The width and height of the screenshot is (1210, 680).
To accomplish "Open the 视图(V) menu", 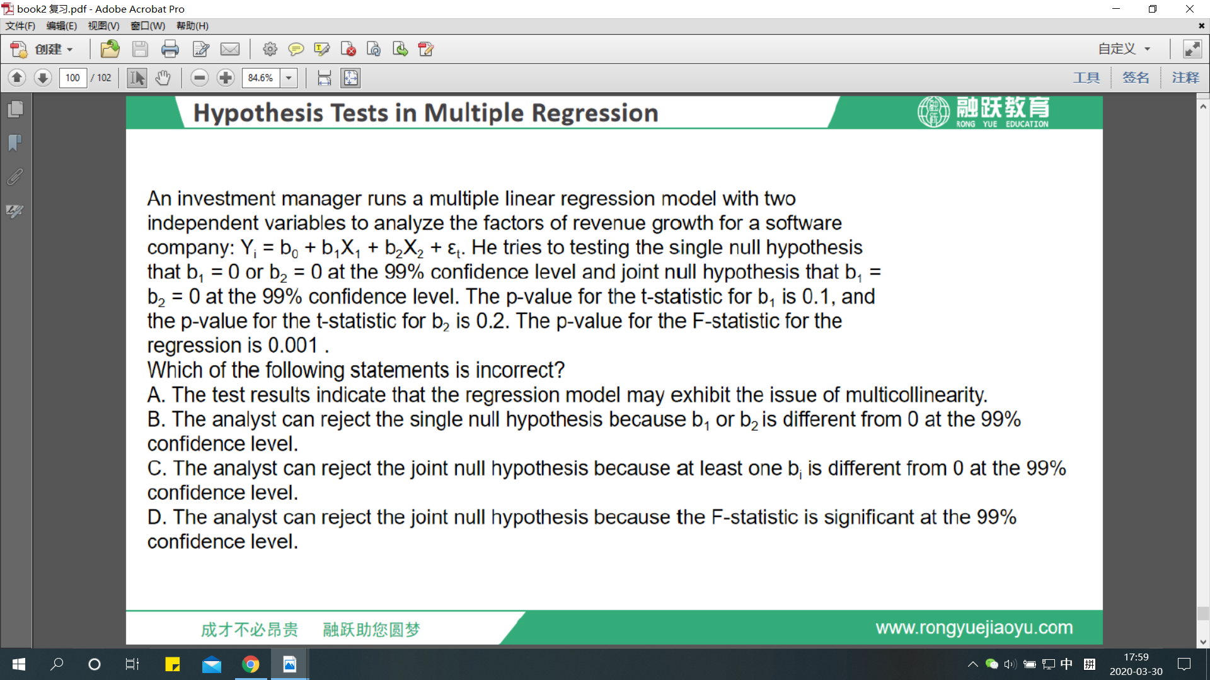I will (x=103, y=26).
